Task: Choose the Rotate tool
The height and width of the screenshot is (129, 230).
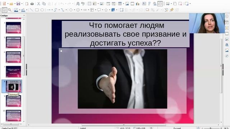Action: (121, 10)
